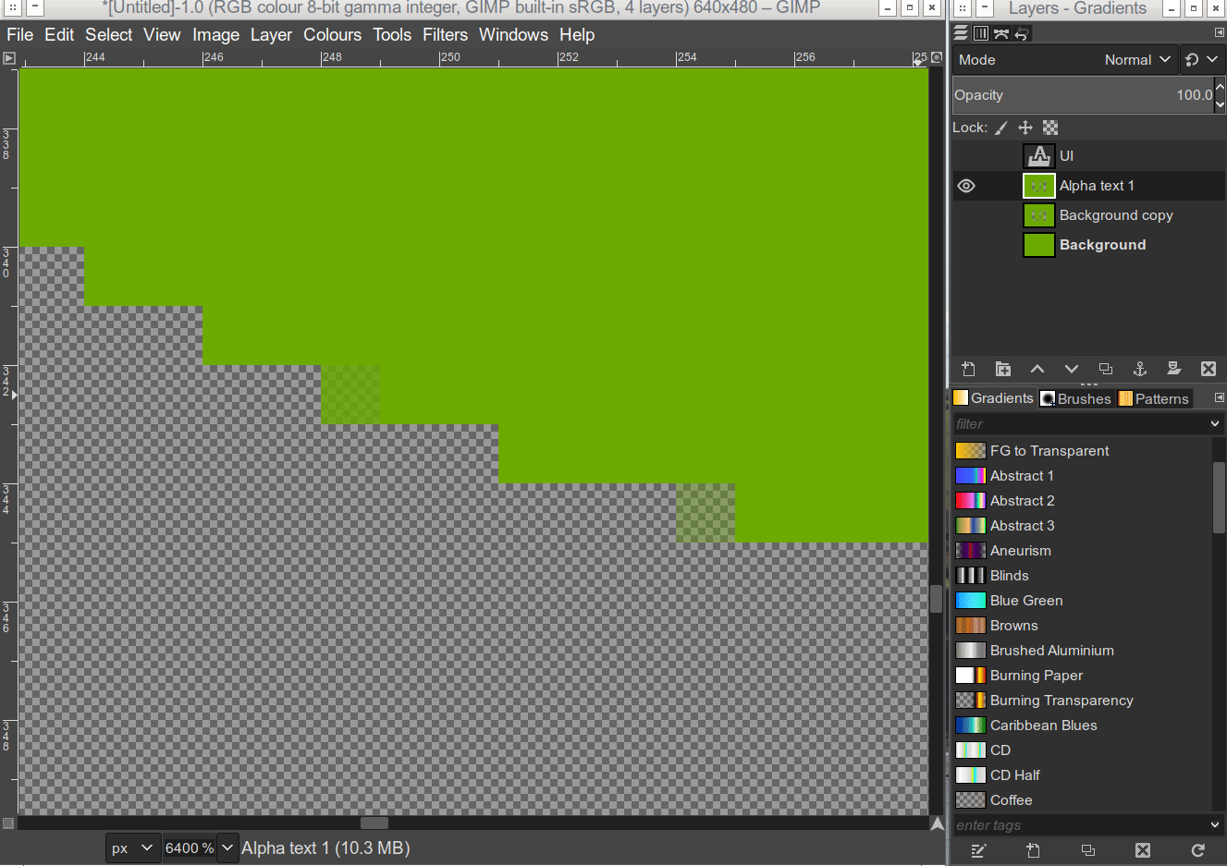Delete the selected gradient
This screenshot has width=1227, height=866.
pyautogui.click(x=1143, y=850)
